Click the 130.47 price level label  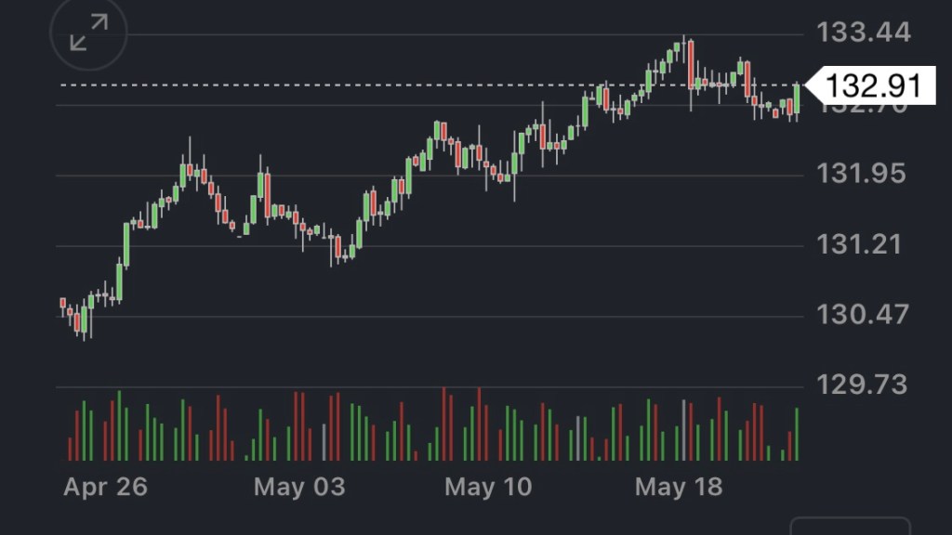point(861,315)
